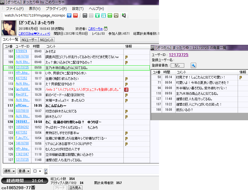Click the red /info 2 comment in row 114
The height and width of the screenshot is (190, 248).
(x=83, y=90)
